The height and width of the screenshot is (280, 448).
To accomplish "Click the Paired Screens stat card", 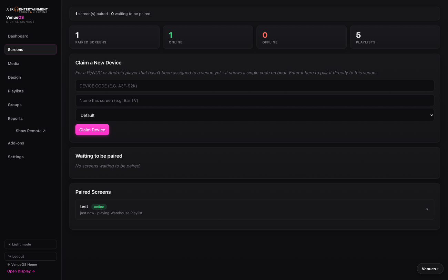I will click(114, 37).
